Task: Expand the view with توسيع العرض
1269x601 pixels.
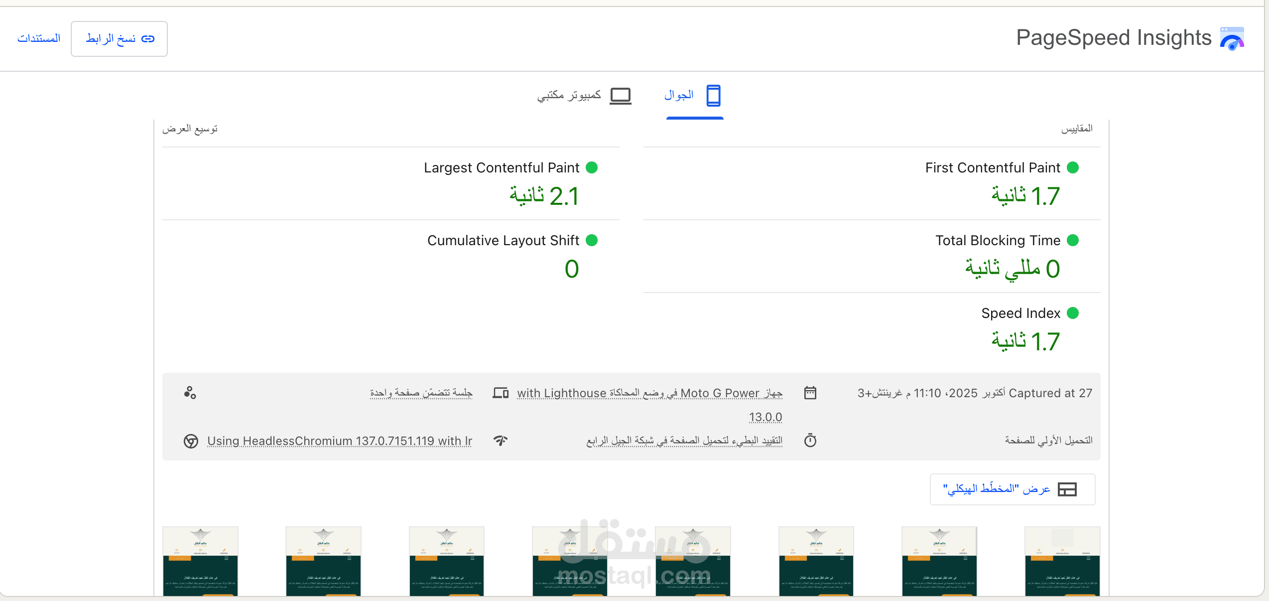Action: 190,129
